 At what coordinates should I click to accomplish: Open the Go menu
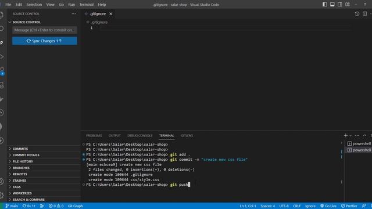tap(61, 5)
